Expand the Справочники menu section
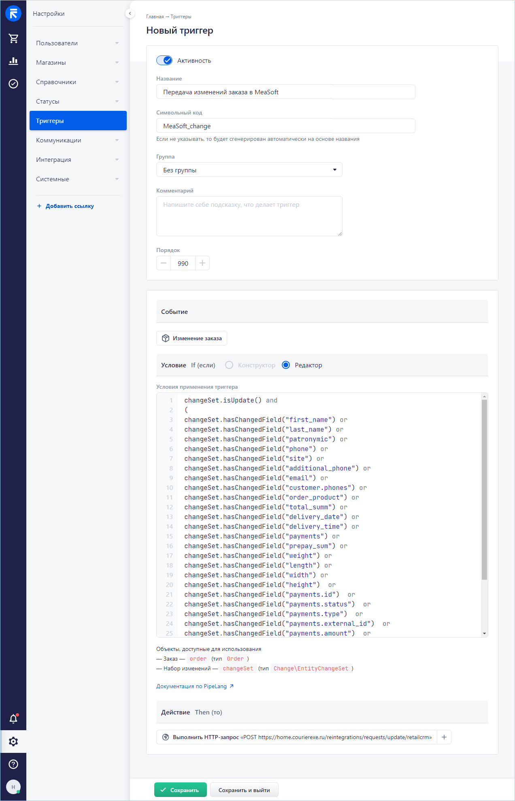515x801 pixels. click(x=78, y=82)
